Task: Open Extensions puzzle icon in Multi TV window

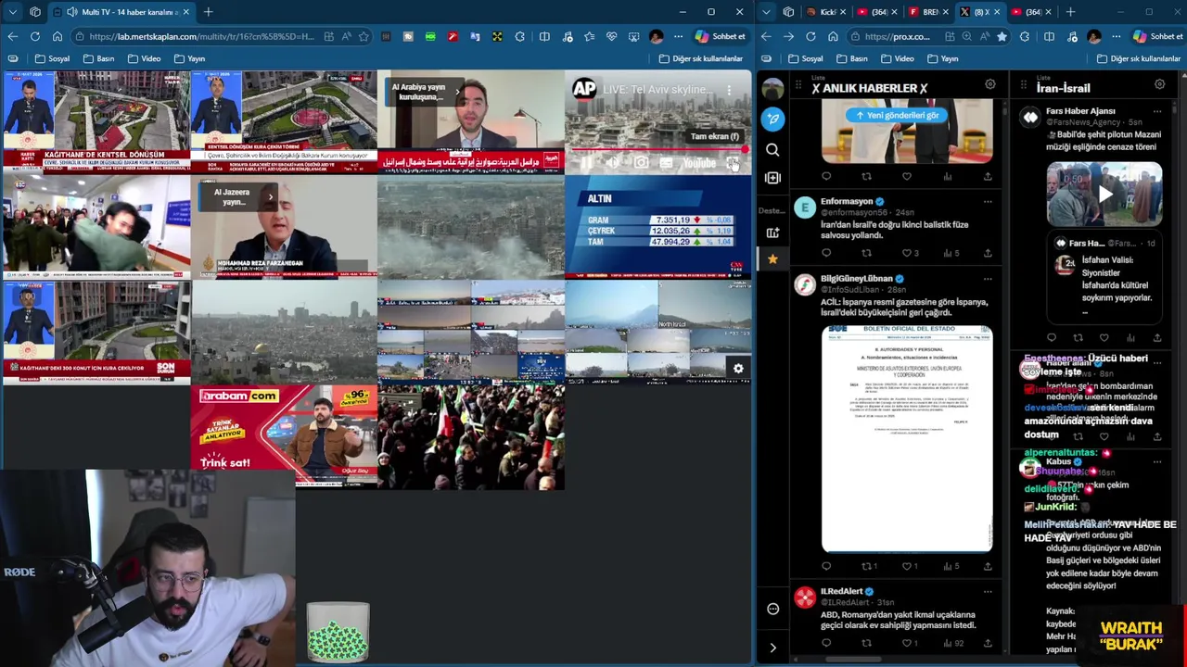Action: click(519, 36)
